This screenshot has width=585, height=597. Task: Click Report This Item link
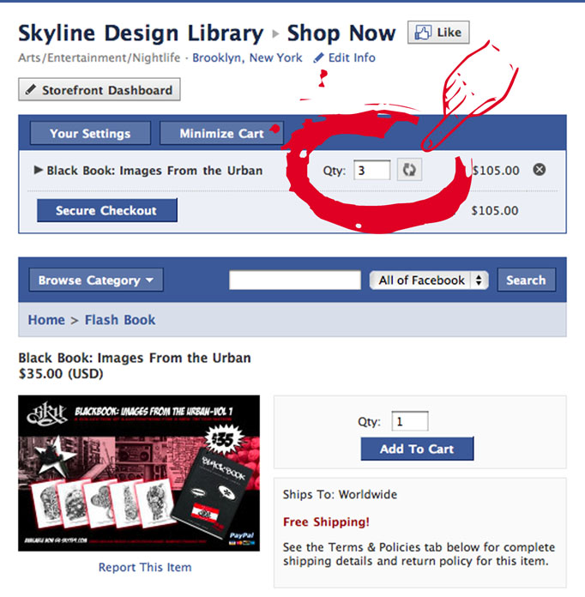click(x=145, y=567)
